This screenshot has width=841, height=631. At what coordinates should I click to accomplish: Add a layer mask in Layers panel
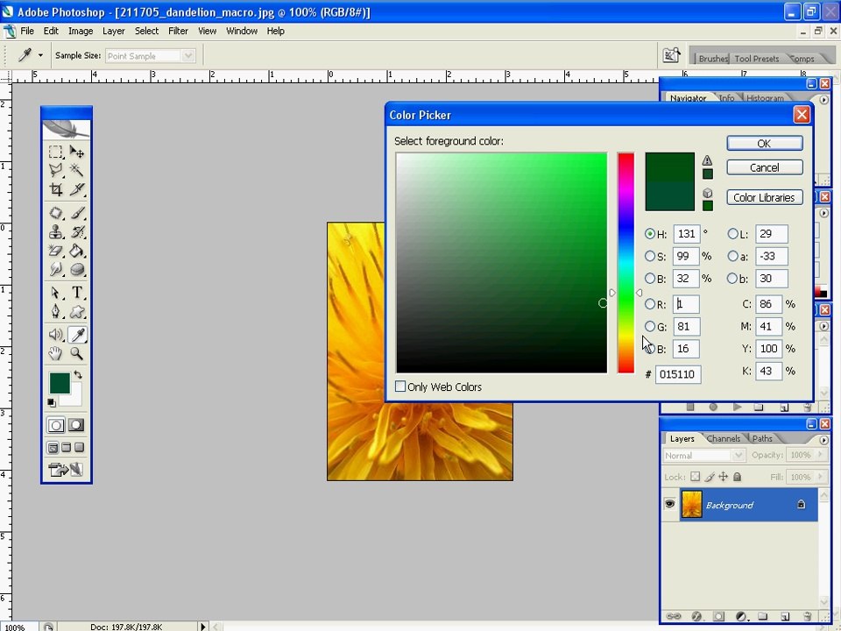[x=718, y=616]
